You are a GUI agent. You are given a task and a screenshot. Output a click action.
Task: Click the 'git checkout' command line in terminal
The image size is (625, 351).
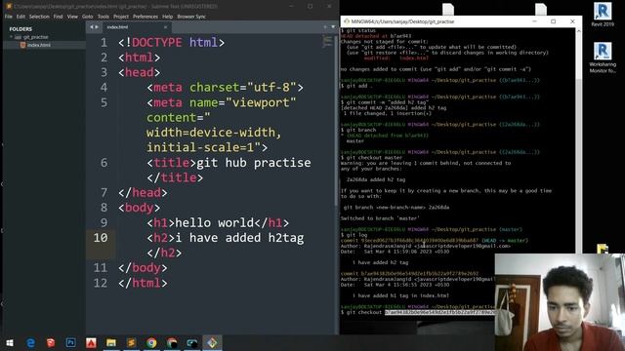coord(419,312)
